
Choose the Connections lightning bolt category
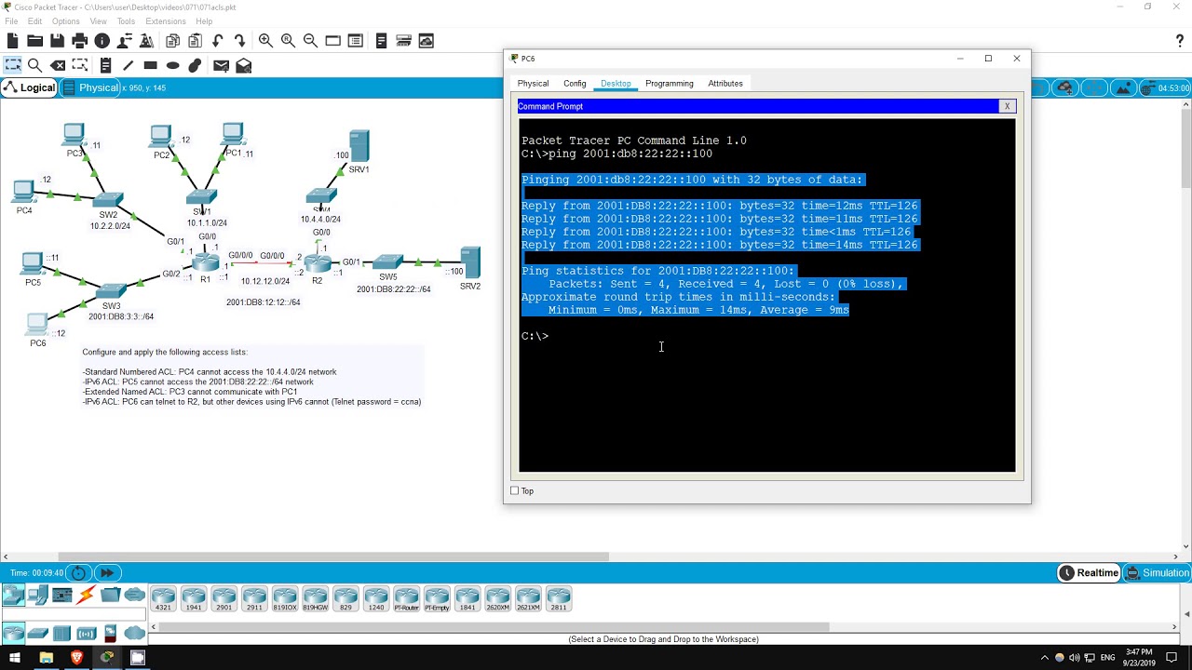tap(86, 596)
